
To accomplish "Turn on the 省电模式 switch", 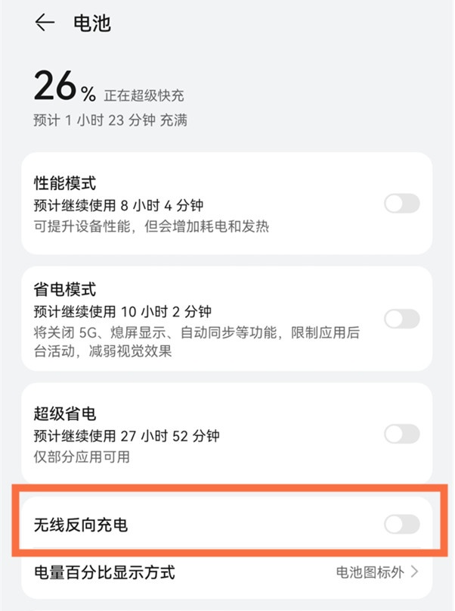I will point(401,319).
